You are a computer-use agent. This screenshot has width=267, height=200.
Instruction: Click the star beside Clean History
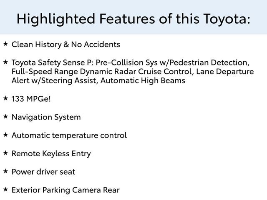[x=5, y=43]
